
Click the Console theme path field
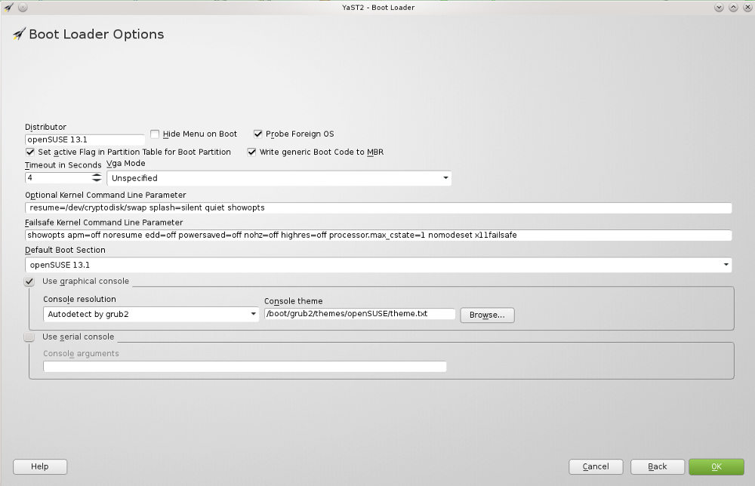tap(359, 314)
